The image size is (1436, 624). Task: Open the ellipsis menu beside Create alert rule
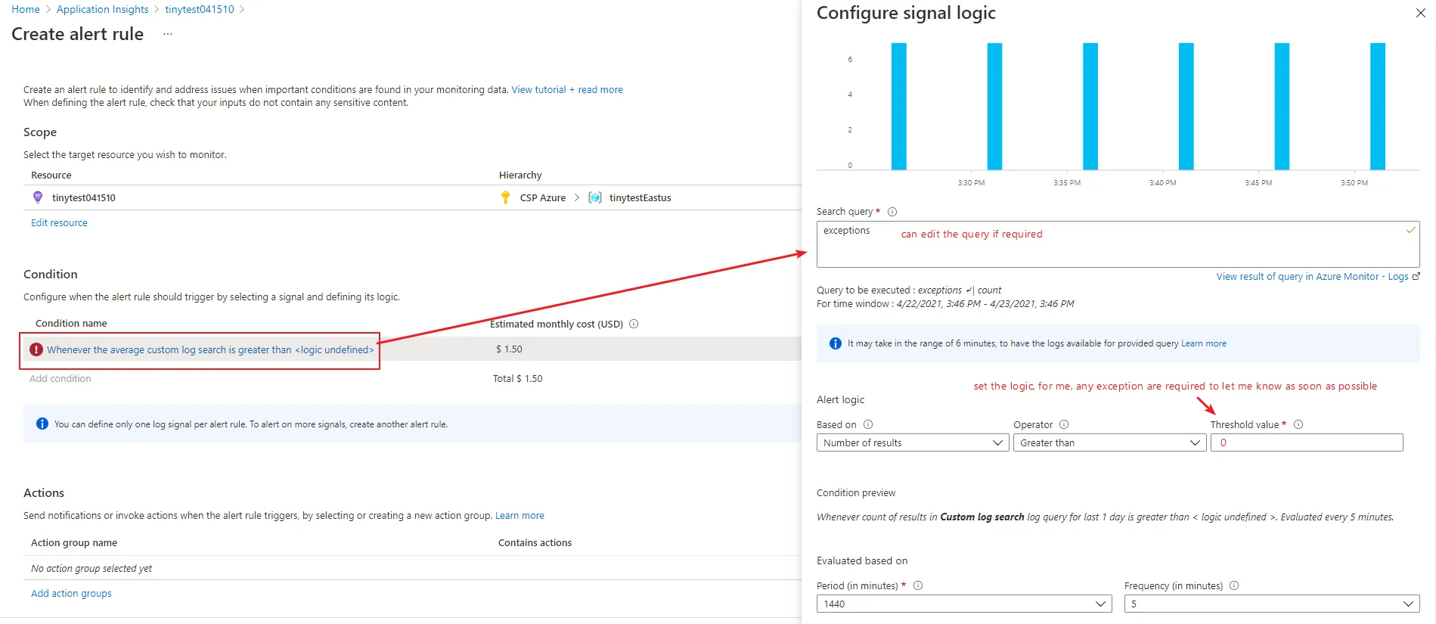pyautogui.click(x=168, y=34)
